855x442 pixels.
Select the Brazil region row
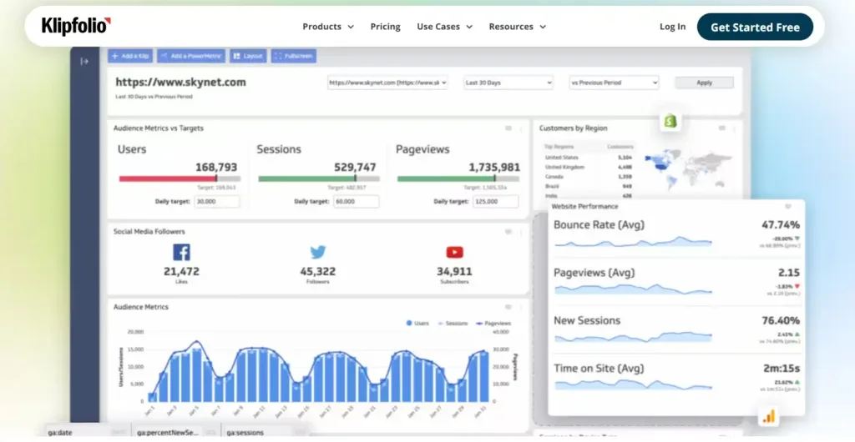pyautogui.click(x=589, y=186)
